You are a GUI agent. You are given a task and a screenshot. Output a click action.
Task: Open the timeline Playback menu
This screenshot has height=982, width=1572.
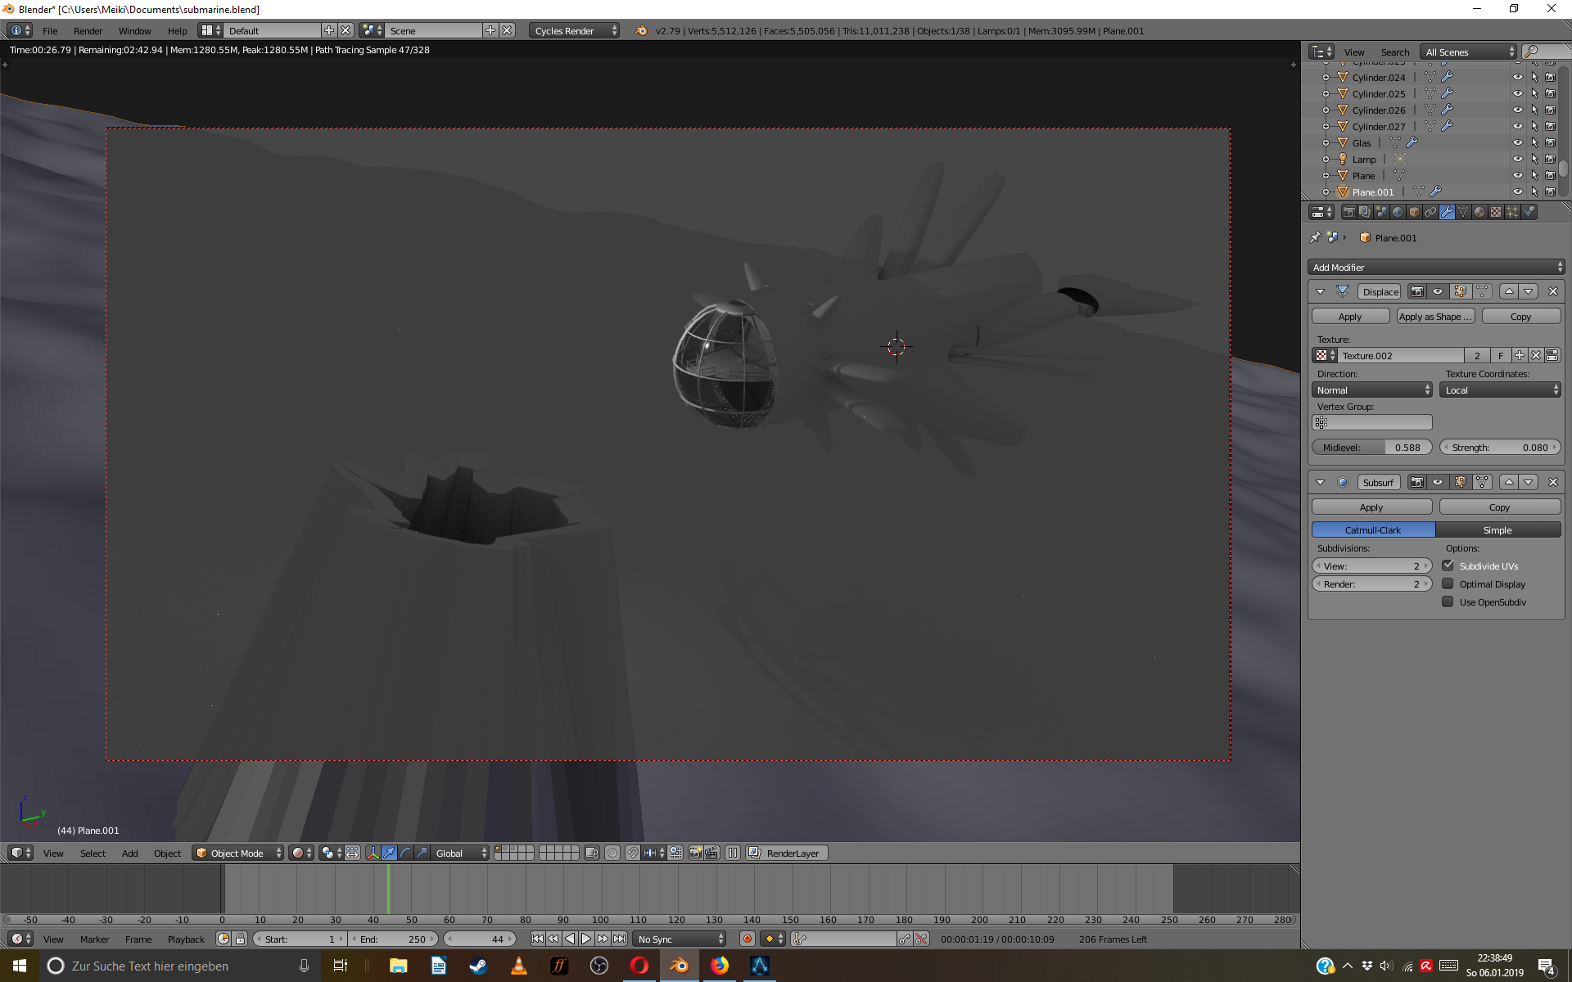point(186,939)
